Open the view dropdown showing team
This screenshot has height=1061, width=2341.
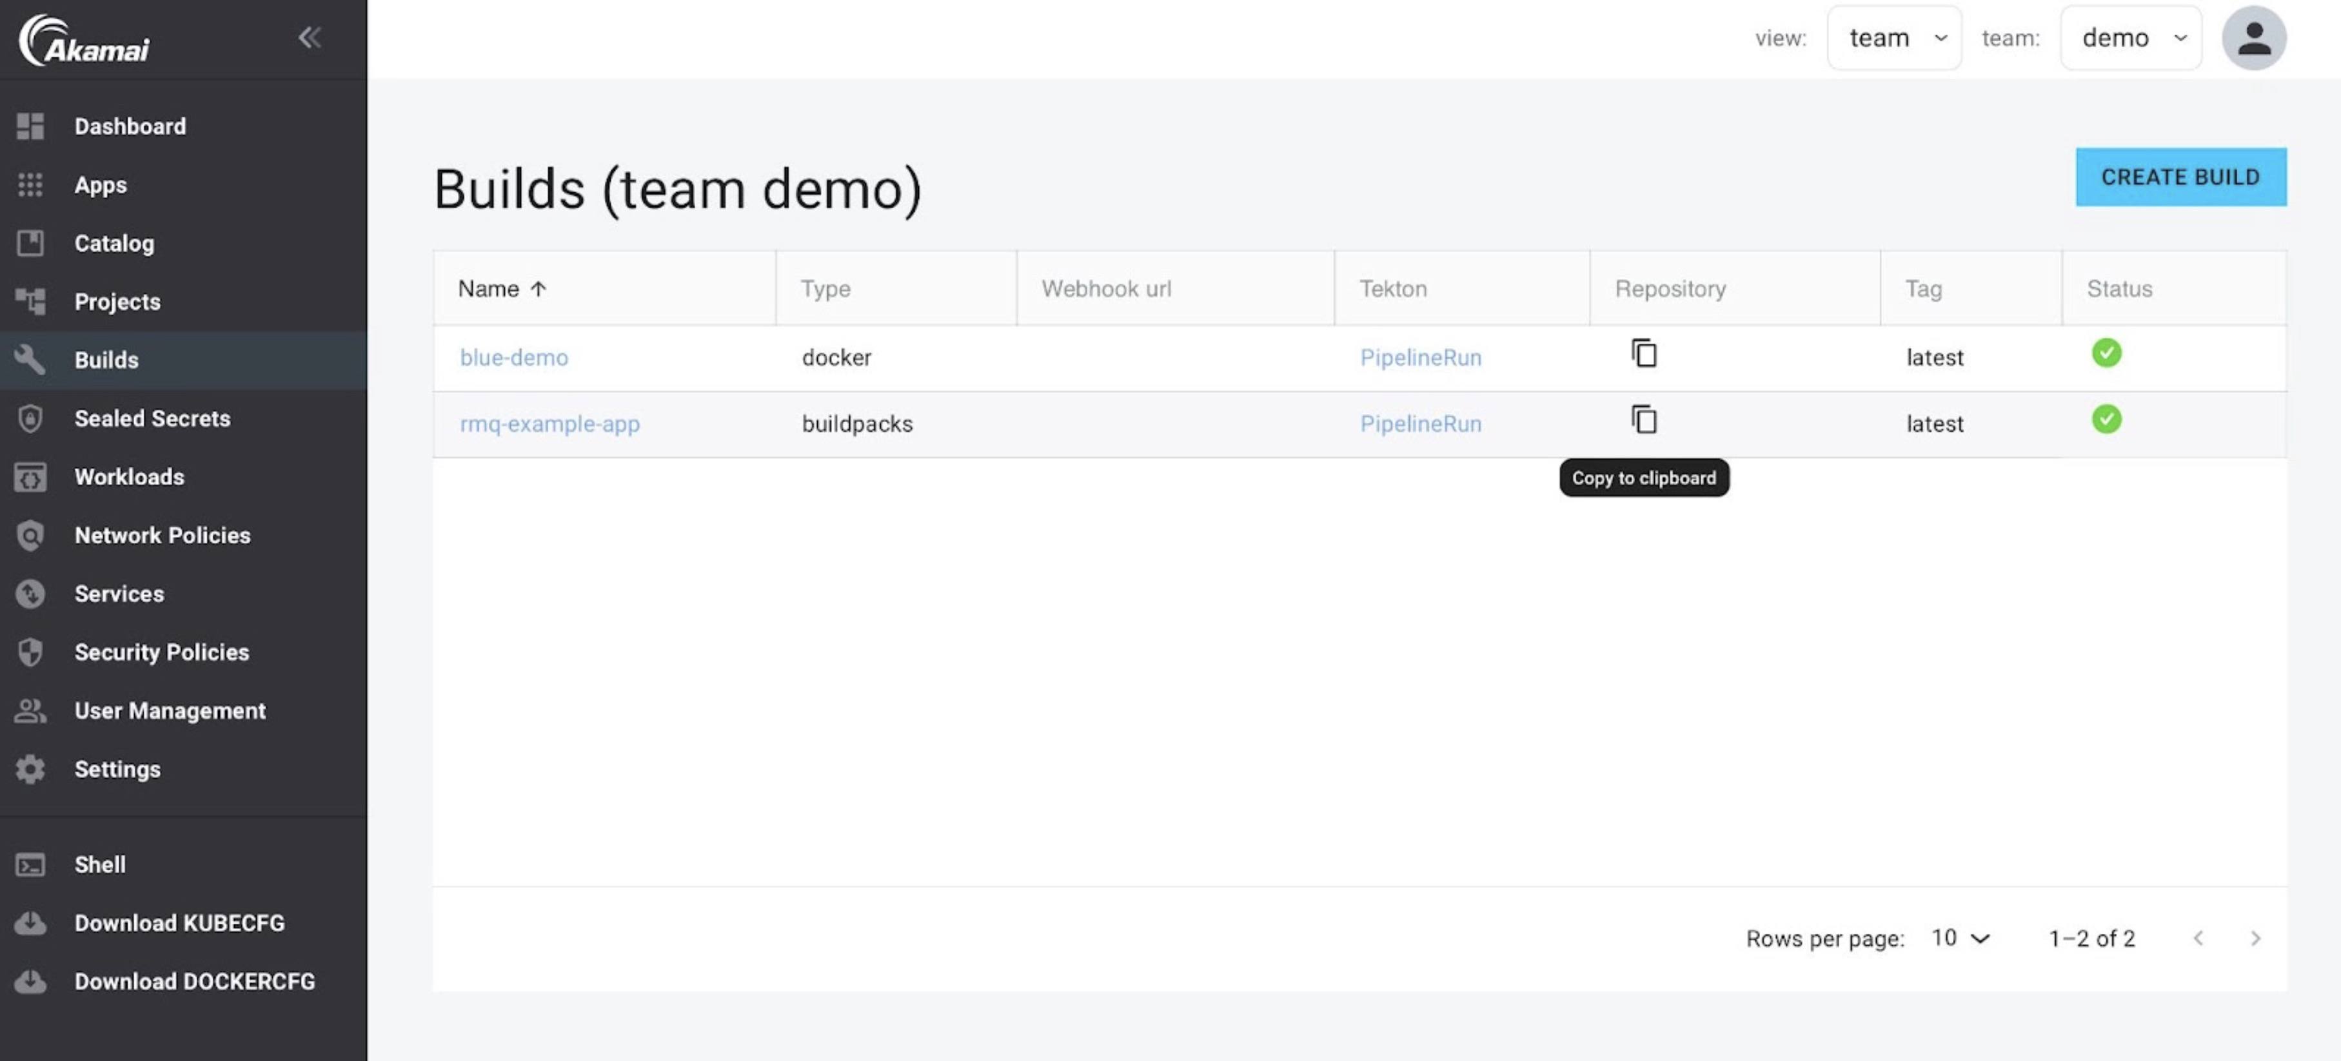click(x=1894, y=37)
